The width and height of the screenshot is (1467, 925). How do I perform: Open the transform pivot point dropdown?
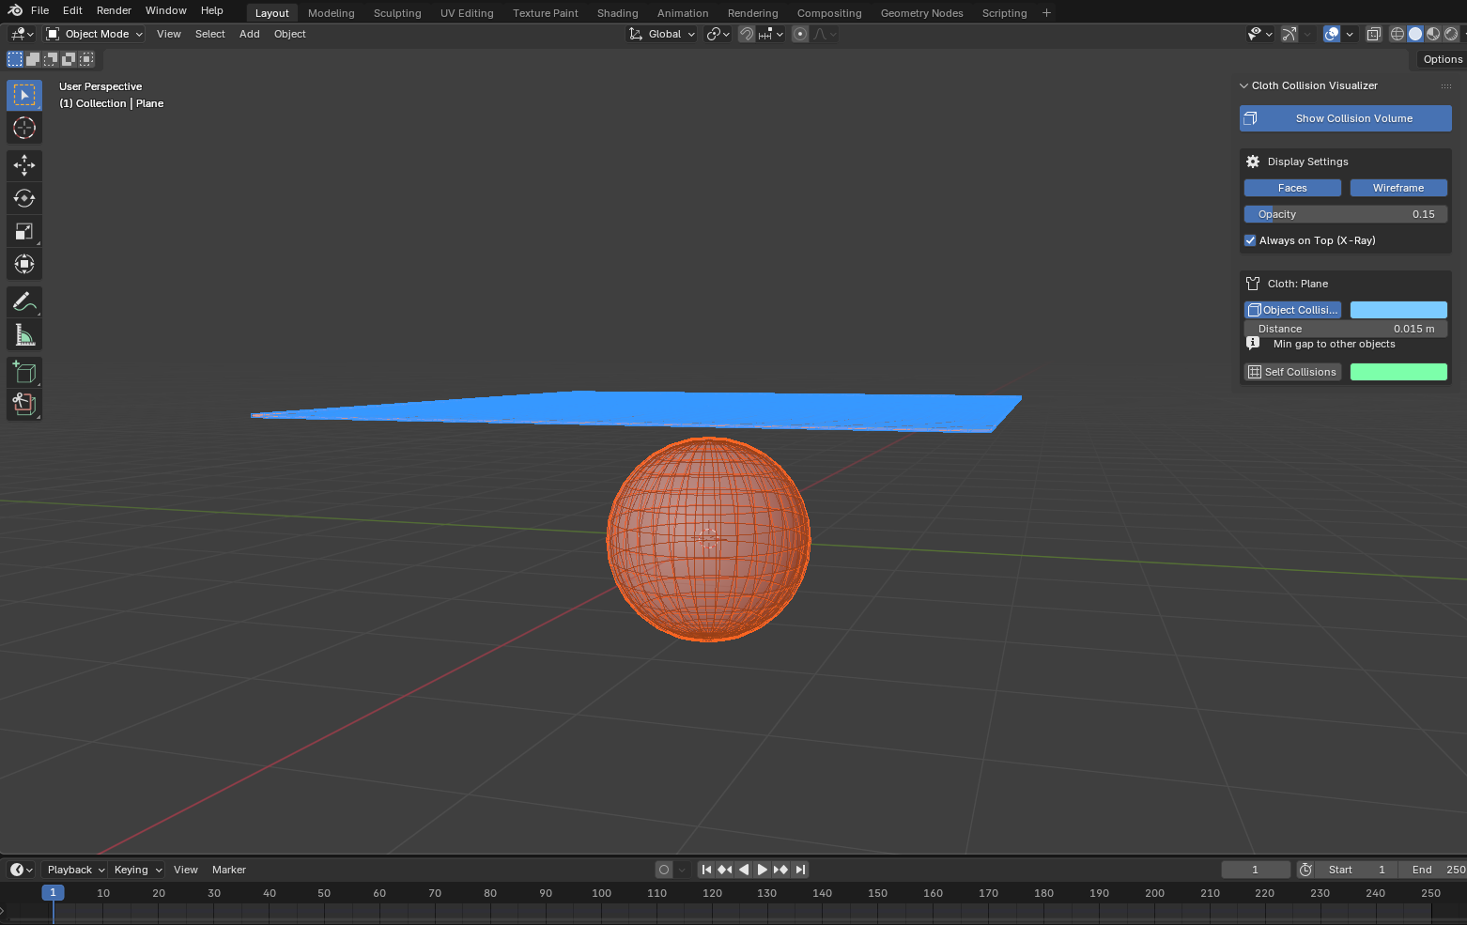tap(718, 34)
